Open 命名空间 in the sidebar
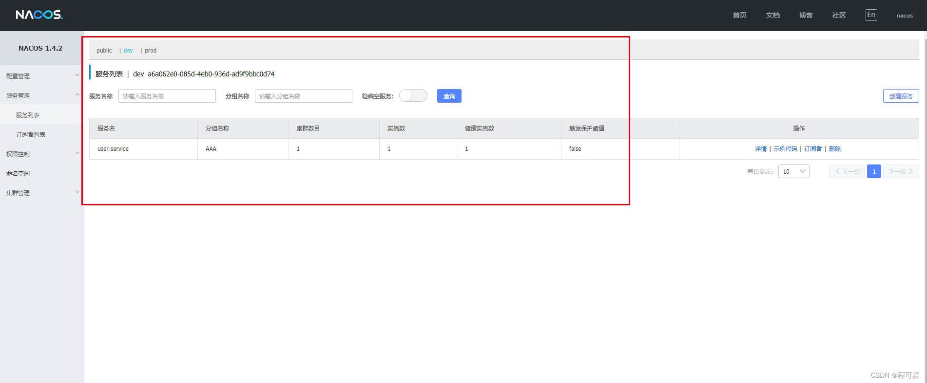The image size is (927, 383). (42, 173)
